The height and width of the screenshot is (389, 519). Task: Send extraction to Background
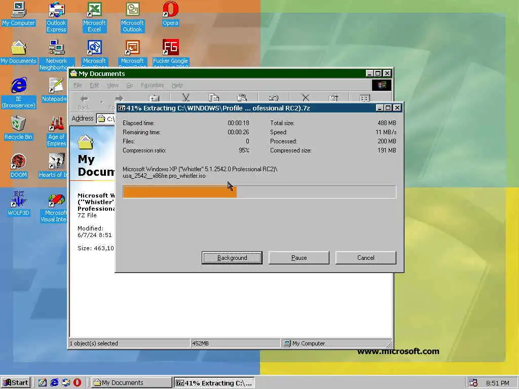tap(232, 258)
